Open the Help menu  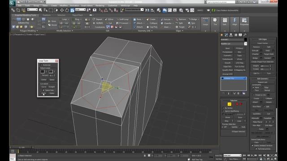[x=135, y=6]
